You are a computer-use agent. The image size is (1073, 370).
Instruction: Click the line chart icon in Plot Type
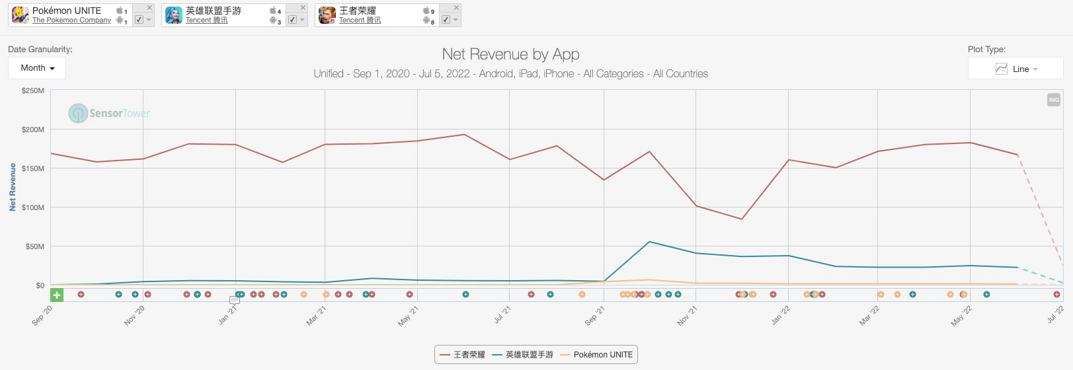pos(1002,69)
